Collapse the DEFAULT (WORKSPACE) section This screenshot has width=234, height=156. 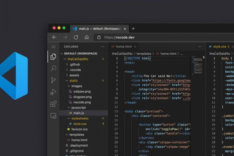(x=80, y=54)
